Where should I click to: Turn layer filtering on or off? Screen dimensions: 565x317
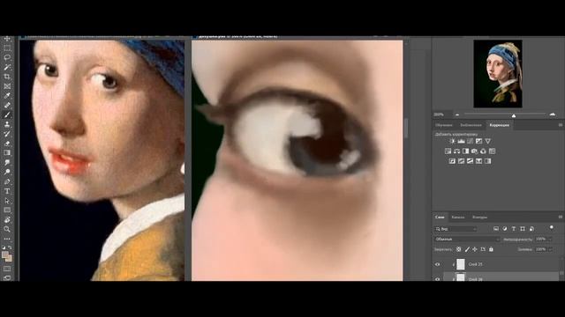pos(552,227)
